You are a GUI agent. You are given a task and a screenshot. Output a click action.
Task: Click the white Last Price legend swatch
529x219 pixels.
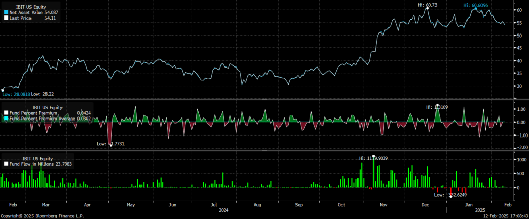coord(6,18)
